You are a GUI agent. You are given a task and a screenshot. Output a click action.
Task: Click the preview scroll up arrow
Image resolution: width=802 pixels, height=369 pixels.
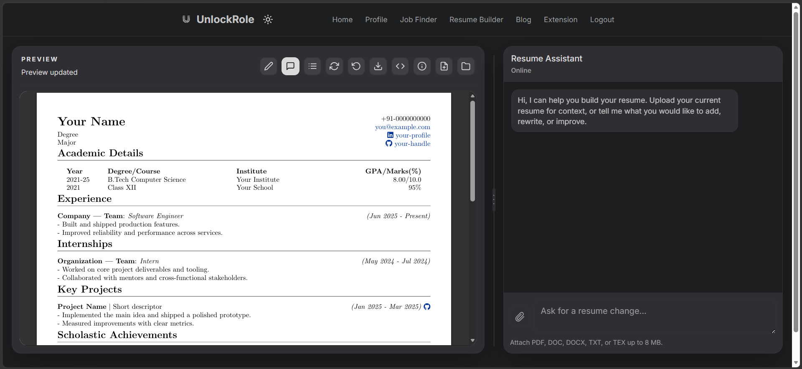[472, 96]
